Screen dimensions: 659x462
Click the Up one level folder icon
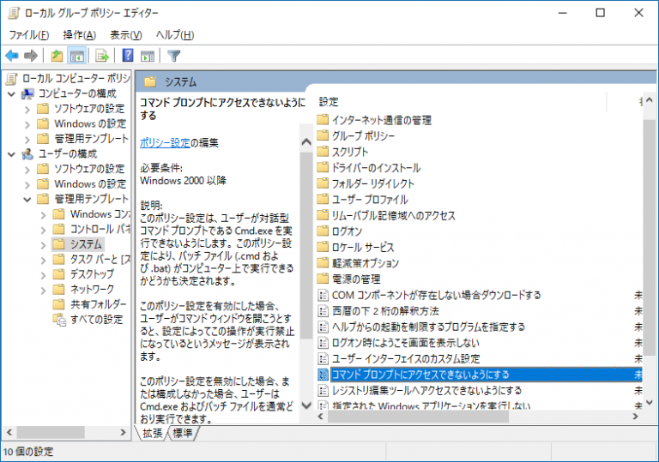coord(57,56)
